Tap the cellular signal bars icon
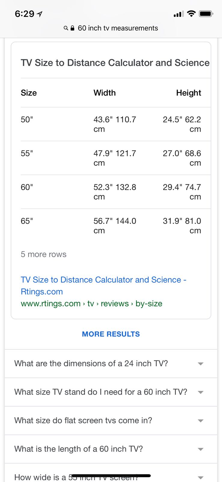Image resolution: width=222 pixels, height=482 pixels. pos(178,14)
